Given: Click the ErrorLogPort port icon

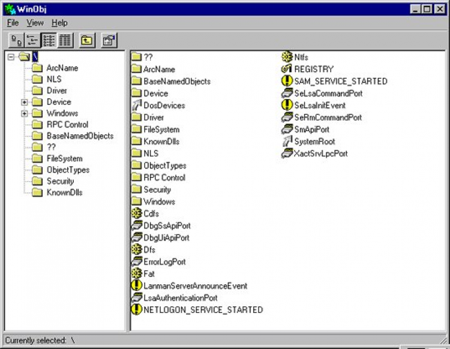Looking at the screenshot, I should 137,261.
